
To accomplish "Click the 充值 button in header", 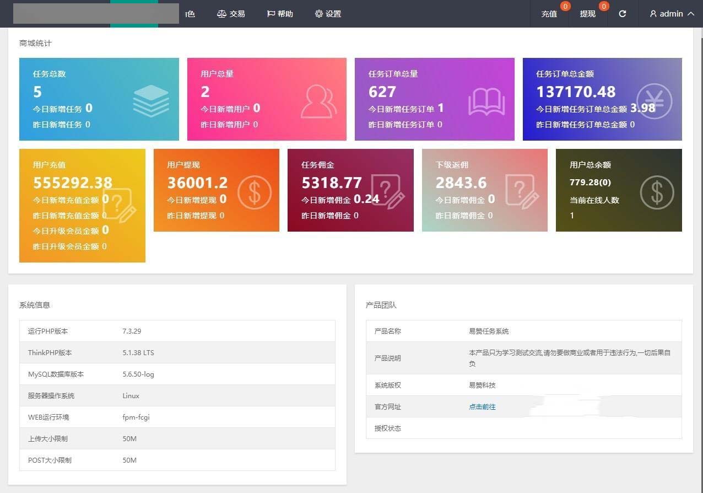I will [x=549, y=14].
